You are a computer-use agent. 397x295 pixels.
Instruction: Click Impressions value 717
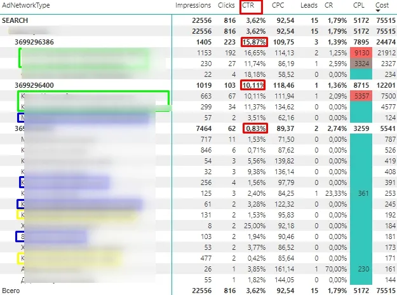[x=206, y=139]
